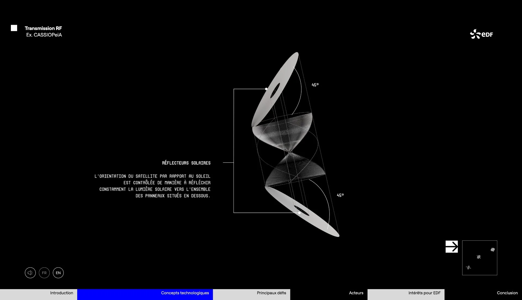Click the EDF logo
Image resolution: width=522 pixels, height=300 pixels.
pyautogui.click(x=481, y=34)
